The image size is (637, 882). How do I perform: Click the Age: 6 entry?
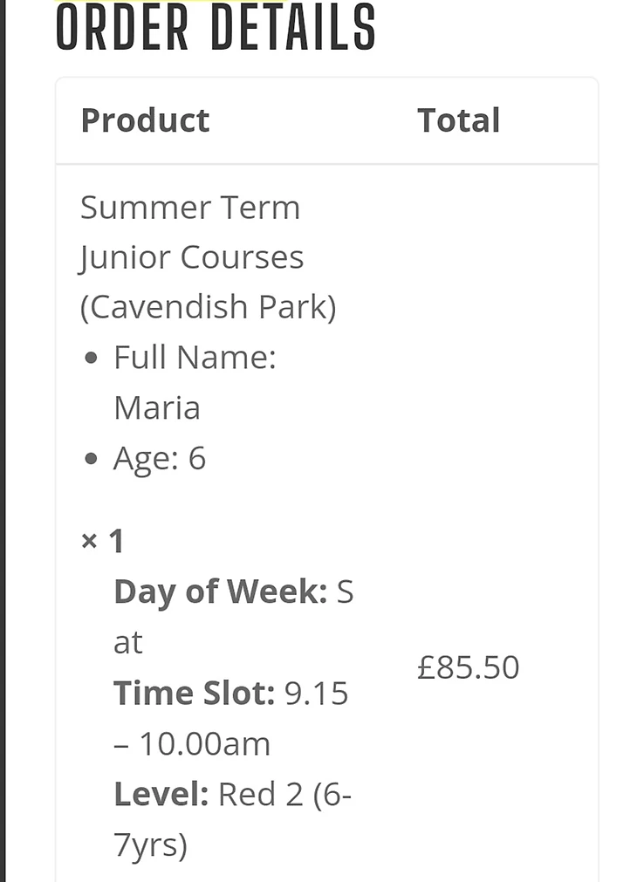[x=159, y=458]
